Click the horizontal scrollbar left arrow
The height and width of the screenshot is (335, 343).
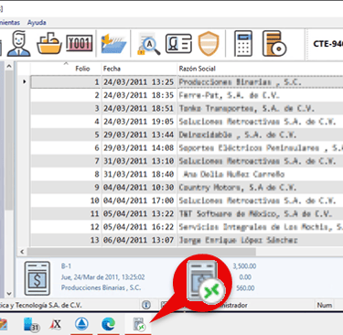[x=22, y=252]
